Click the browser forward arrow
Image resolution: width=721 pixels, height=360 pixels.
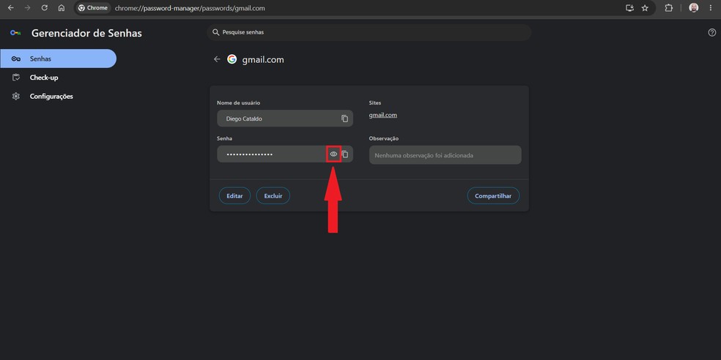click(28, 8)
